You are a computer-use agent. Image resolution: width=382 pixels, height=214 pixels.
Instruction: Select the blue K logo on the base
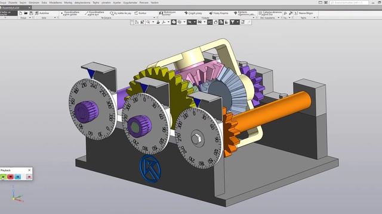click(x=150, y=168)
